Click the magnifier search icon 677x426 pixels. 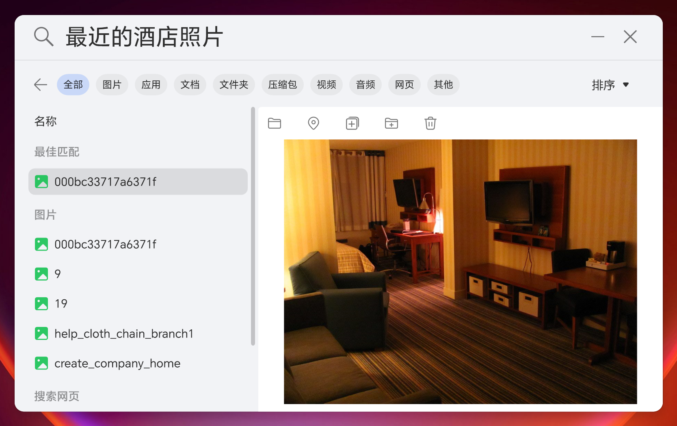coord(43,37)
